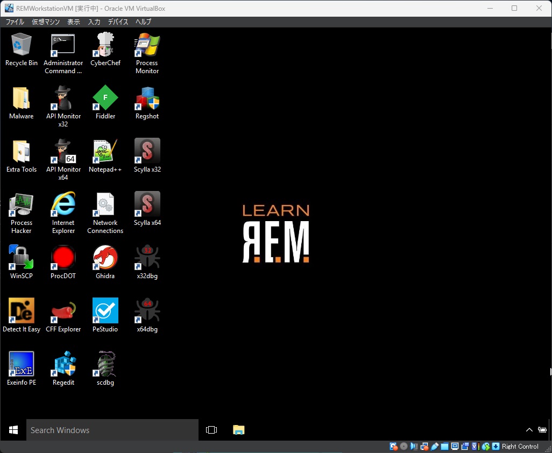Click the optical disc status icon
This screenshot has width=552, height=453.
[x=404, y=447]
